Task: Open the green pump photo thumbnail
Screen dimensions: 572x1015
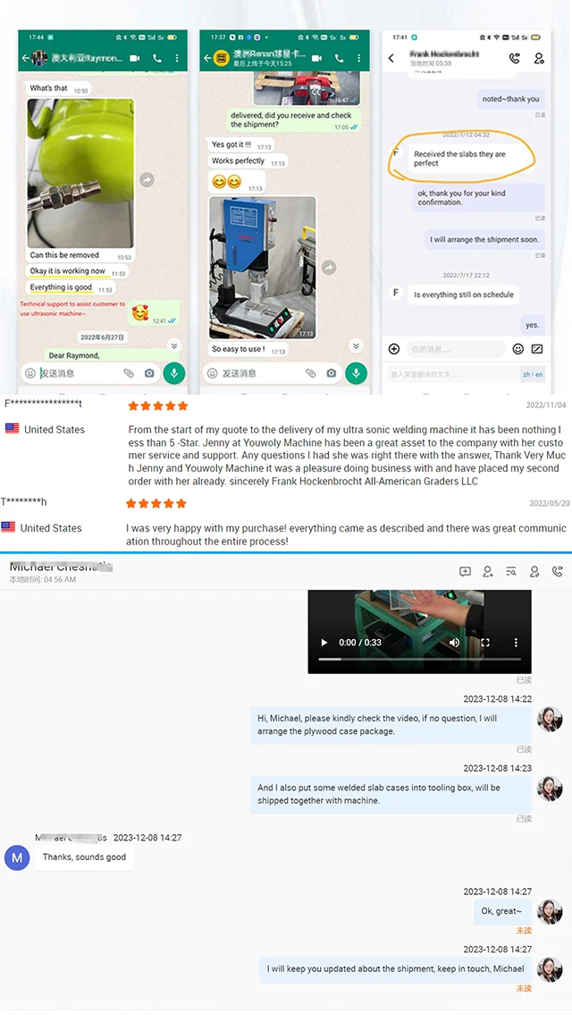Action: click(x=80, y=172)
